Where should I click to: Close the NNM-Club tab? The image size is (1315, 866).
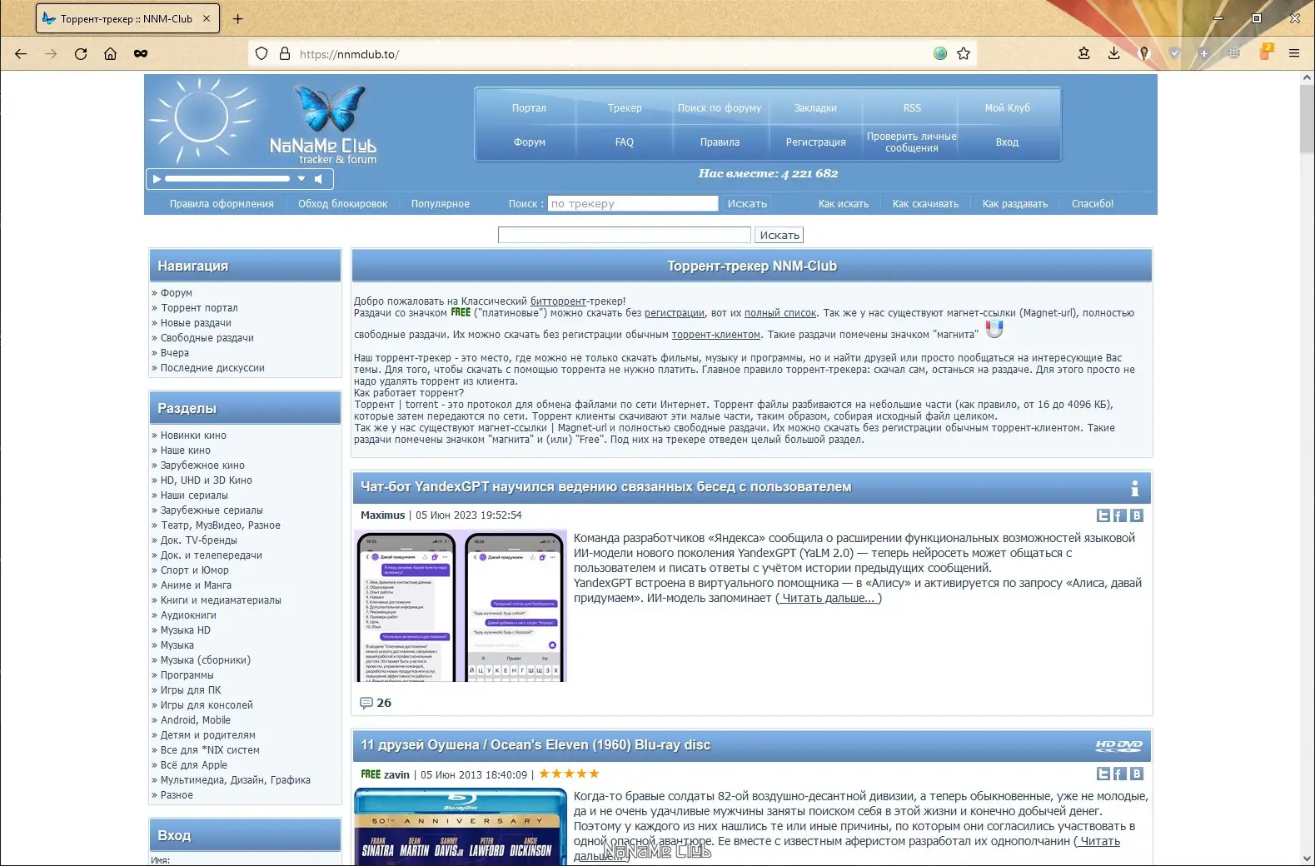pyautogui.click(x=207, y=18)
